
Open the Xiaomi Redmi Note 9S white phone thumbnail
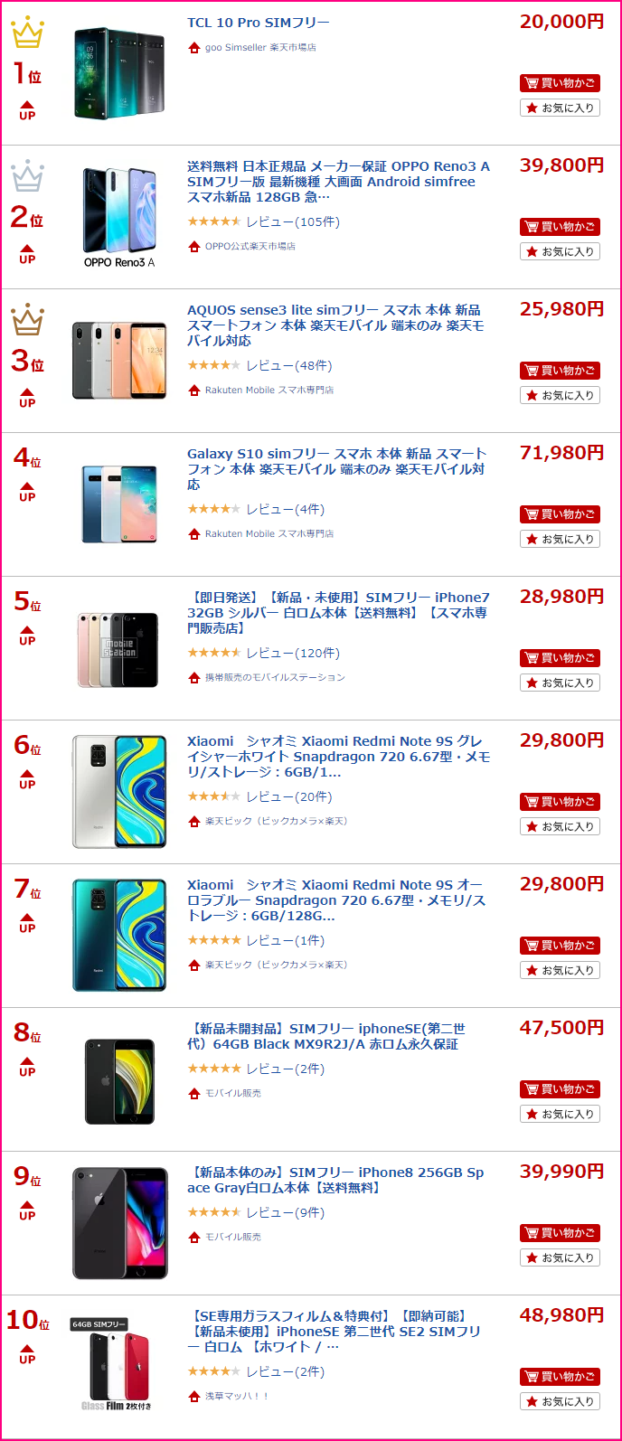coord(119,791)
